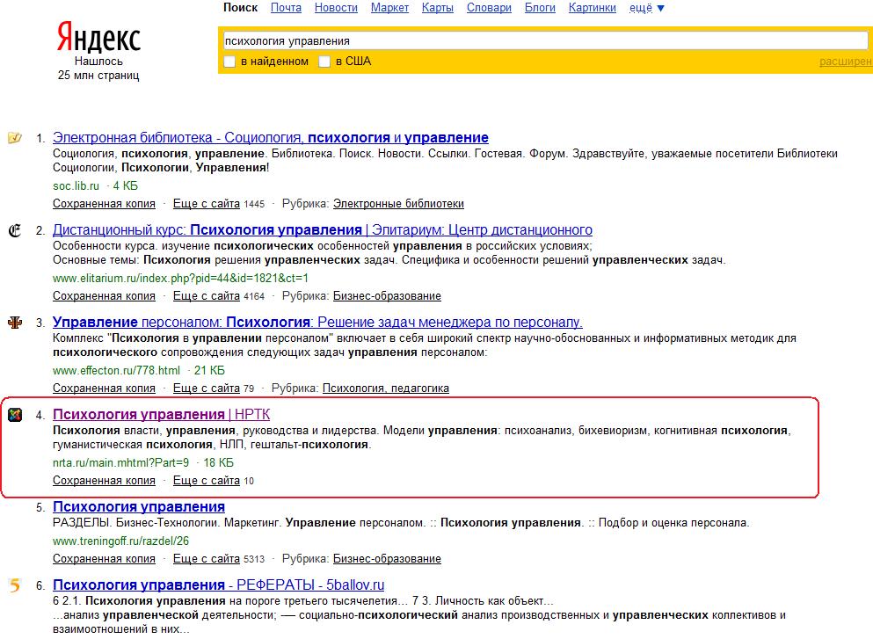The height and width of the screenshot is (639, 873).
Task: Click the Яндекс logo
Action: [x=98, y=38]
